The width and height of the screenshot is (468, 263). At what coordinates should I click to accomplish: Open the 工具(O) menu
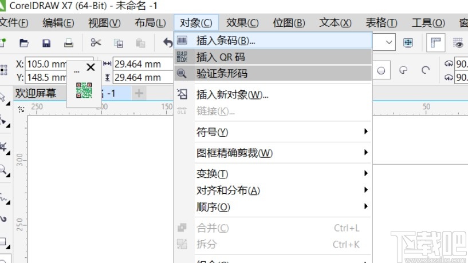pos(428,23)
